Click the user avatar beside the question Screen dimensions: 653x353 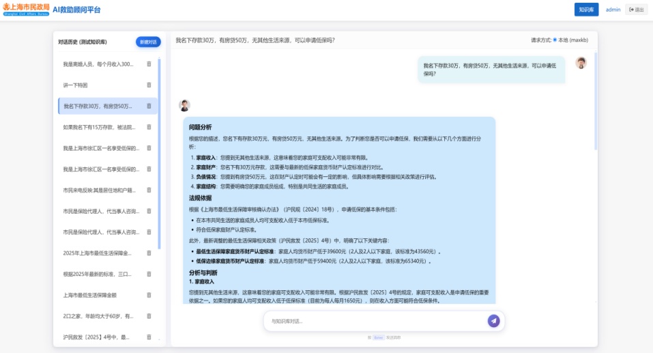(581, 63)
